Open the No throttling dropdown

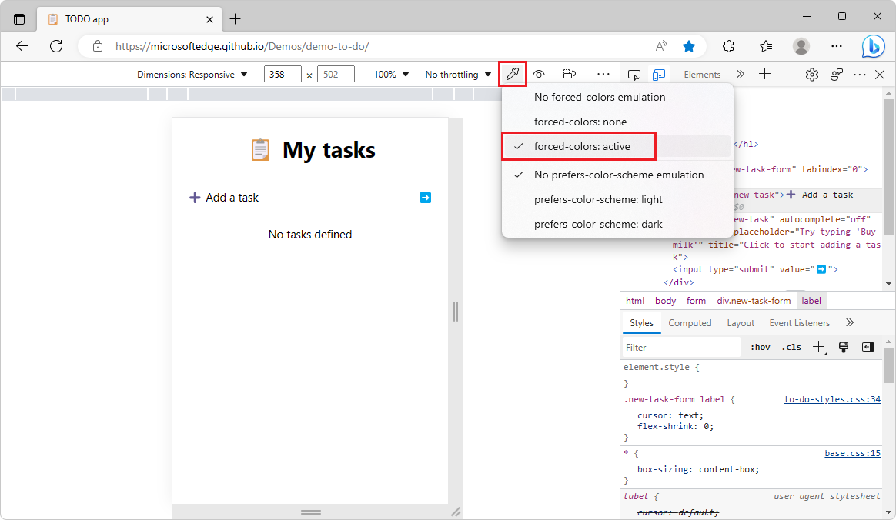pyautogui.click(x=458, y=74)
